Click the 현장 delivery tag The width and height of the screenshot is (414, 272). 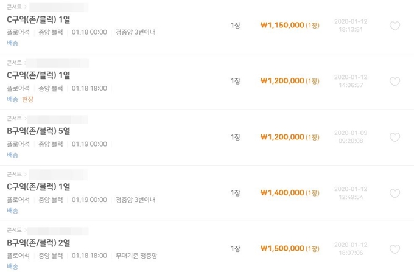coord(28,99)
